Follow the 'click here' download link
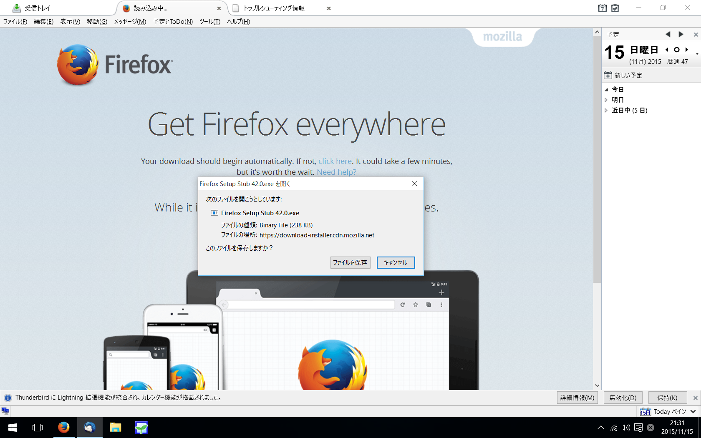Image resolution: width=701 pixels, height=438 pixels. click(x=335, y=161)
